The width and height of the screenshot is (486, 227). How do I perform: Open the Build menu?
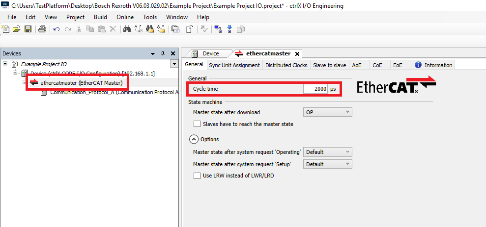click(100, 17)
